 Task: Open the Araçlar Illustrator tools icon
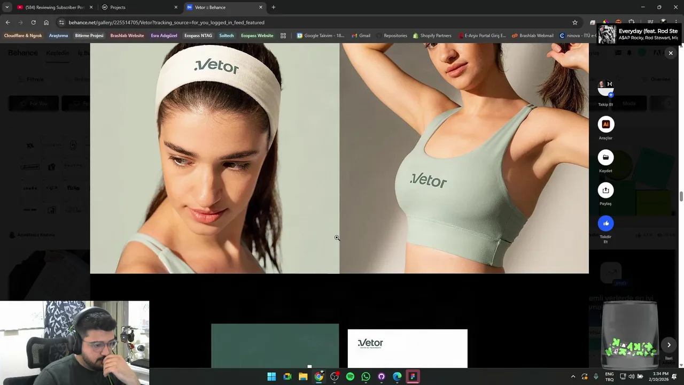pyautogui.click(x=605, y=124)
